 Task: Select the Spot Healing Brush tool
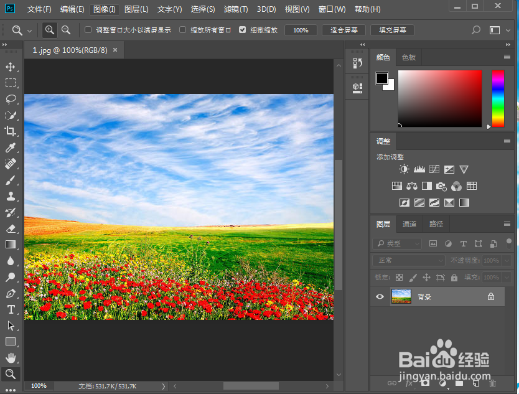(x=10, y=164)
